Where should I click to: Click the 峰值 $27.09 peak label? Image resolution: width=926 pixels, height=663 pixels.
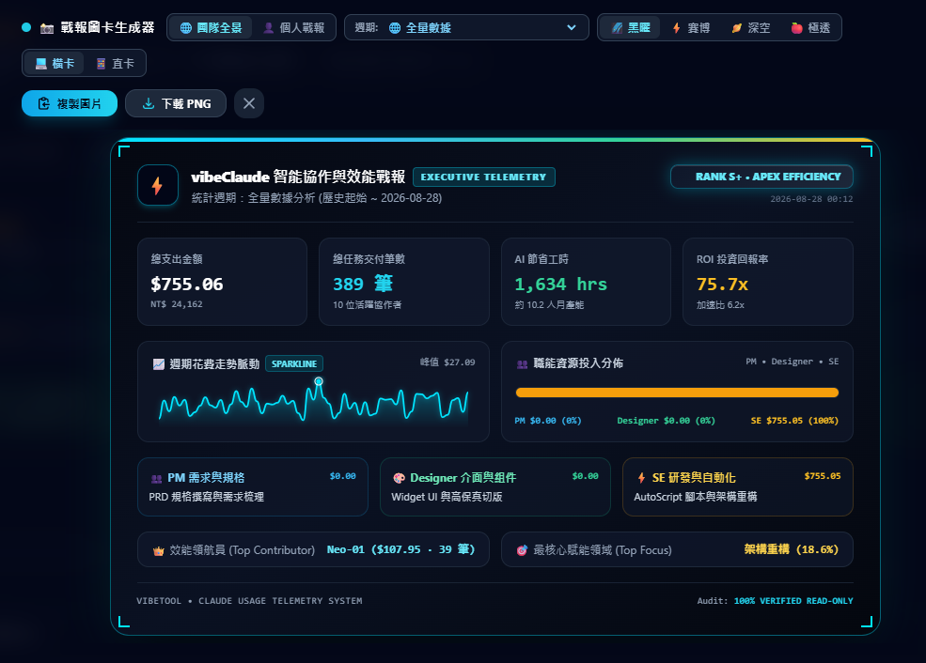click(447, 362)
